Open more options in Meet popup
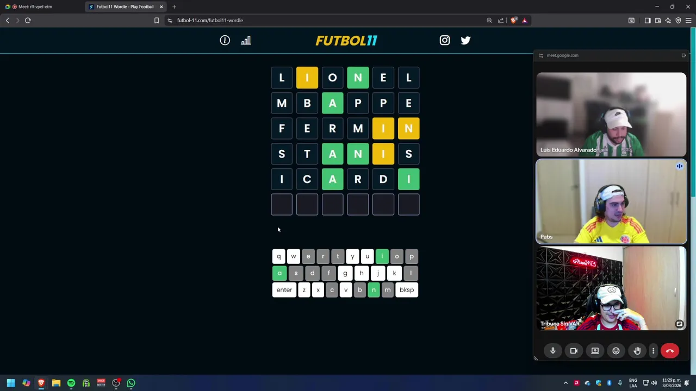Viewport: 696px width, 391px height. 653,351
